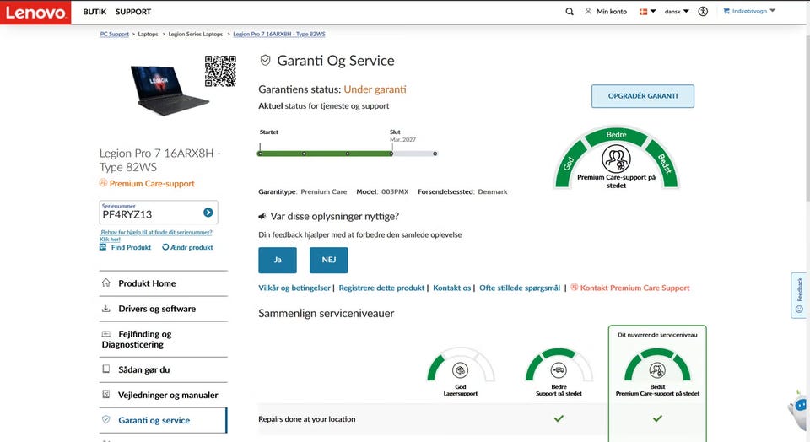Viewport: 810px width, 442px height.
Task: Click the Ændr produkt refresh icon
Action: tap(165, 247)
